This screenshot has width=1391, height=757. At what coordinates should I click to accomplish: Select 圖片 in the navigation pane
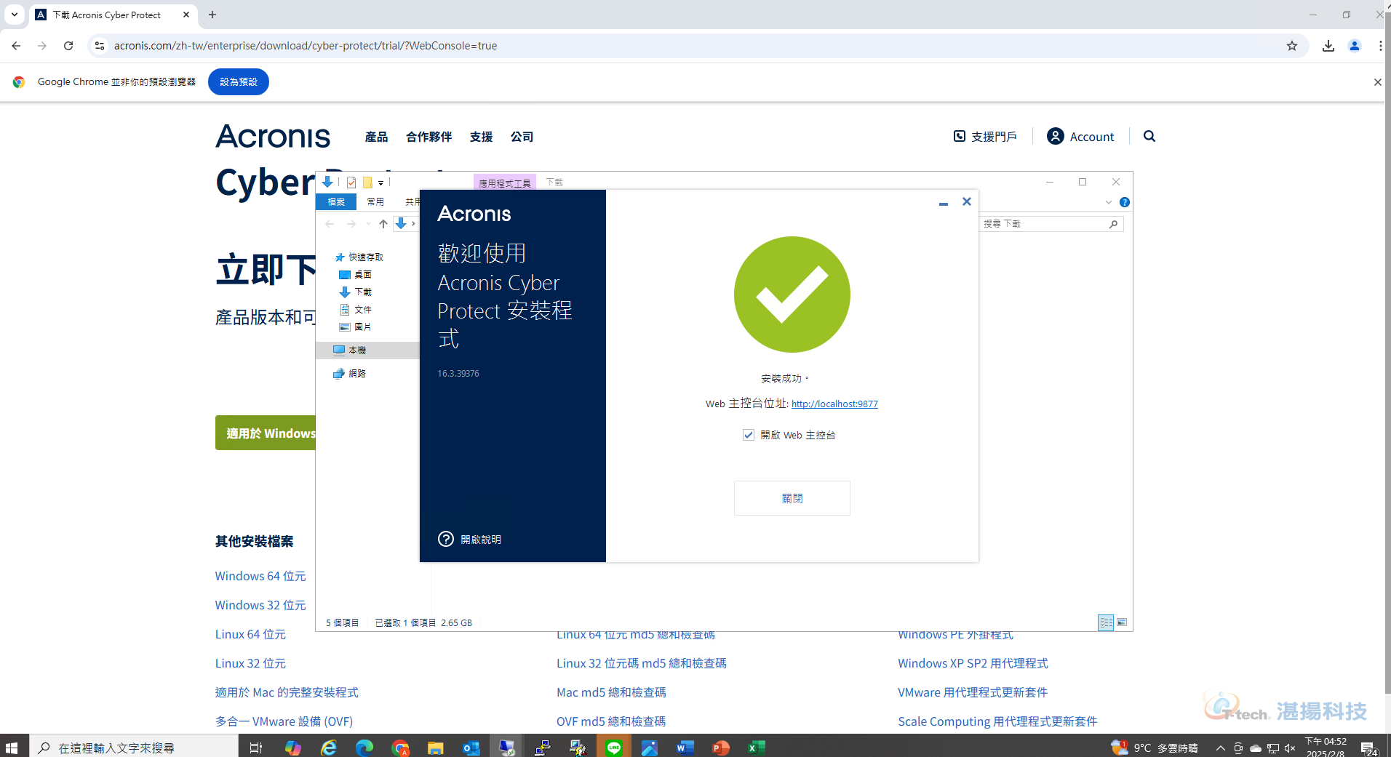[362, 327]
